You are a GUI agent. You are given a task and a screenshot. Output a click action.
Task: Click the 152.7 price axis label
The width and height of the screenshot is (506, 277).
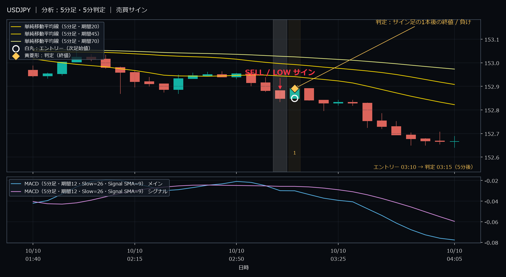pyautogui.click(x=492, y=134)
